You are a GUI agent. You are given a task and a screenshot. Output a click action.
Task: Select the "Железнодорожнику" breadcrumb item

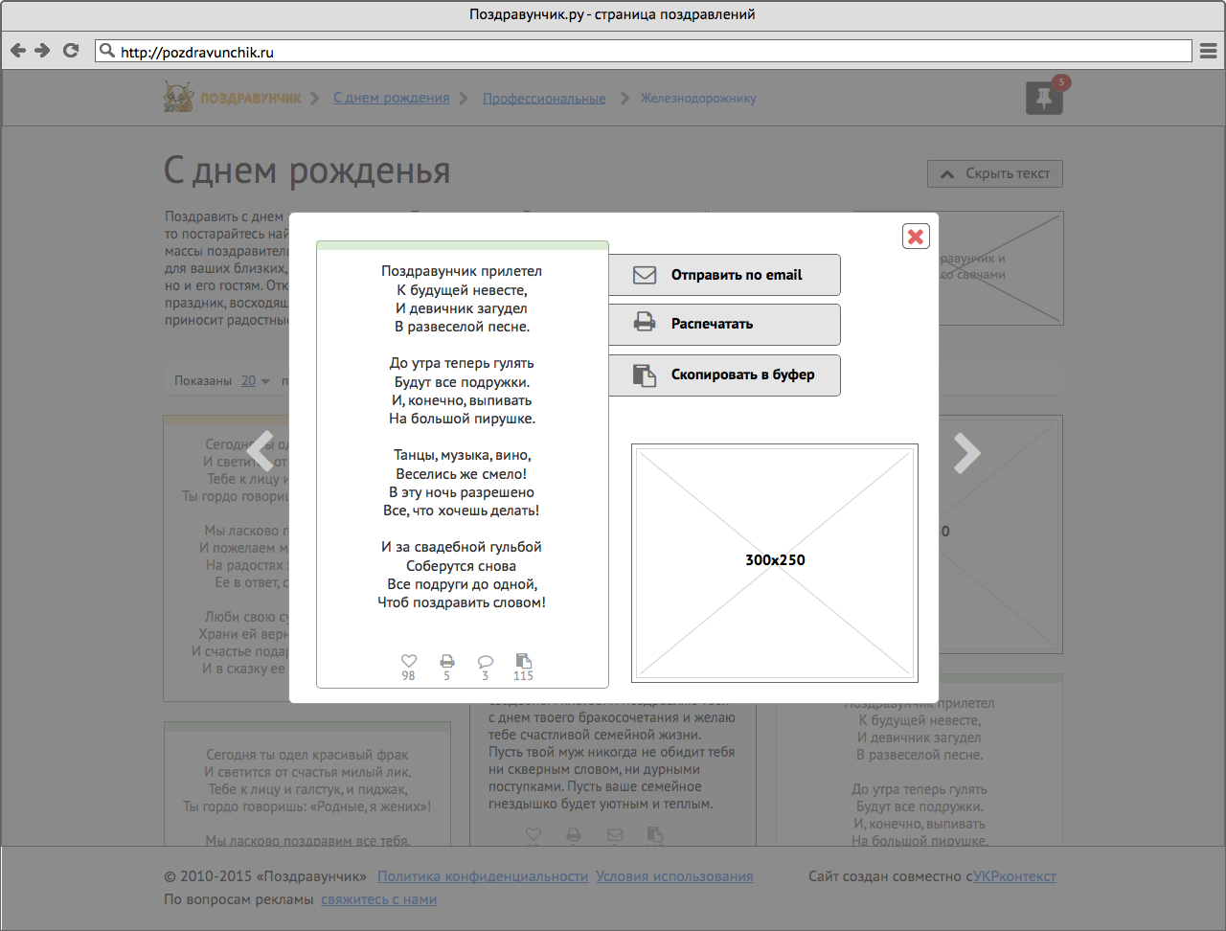[698, 98]
